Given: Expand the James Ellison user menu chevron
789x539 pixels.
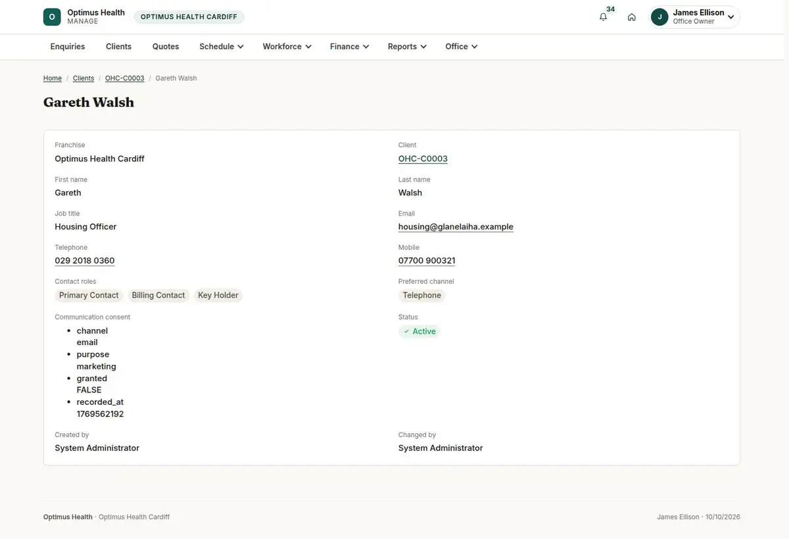Looking at the screenshot, I should (x=730, y=17).
